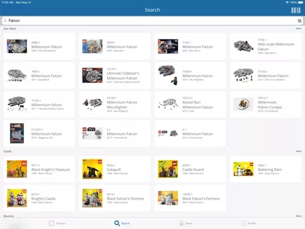Open the barcode scanner icon

[x=296, y=10]
